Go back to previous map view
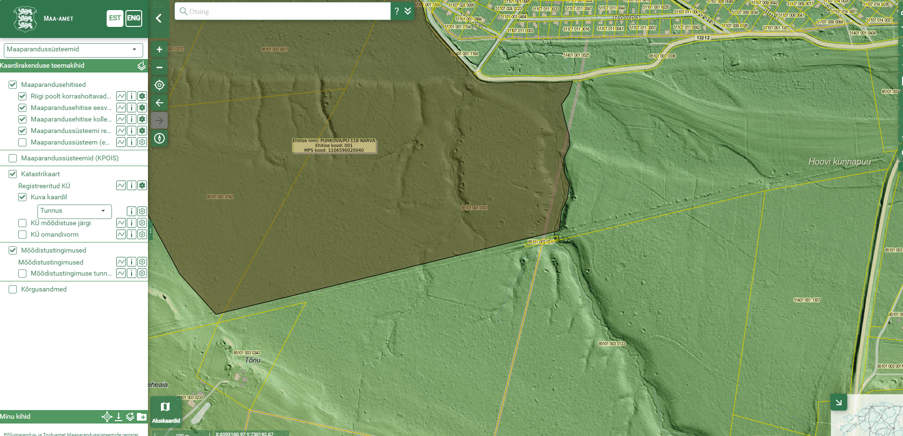 [x=159, y=103]
